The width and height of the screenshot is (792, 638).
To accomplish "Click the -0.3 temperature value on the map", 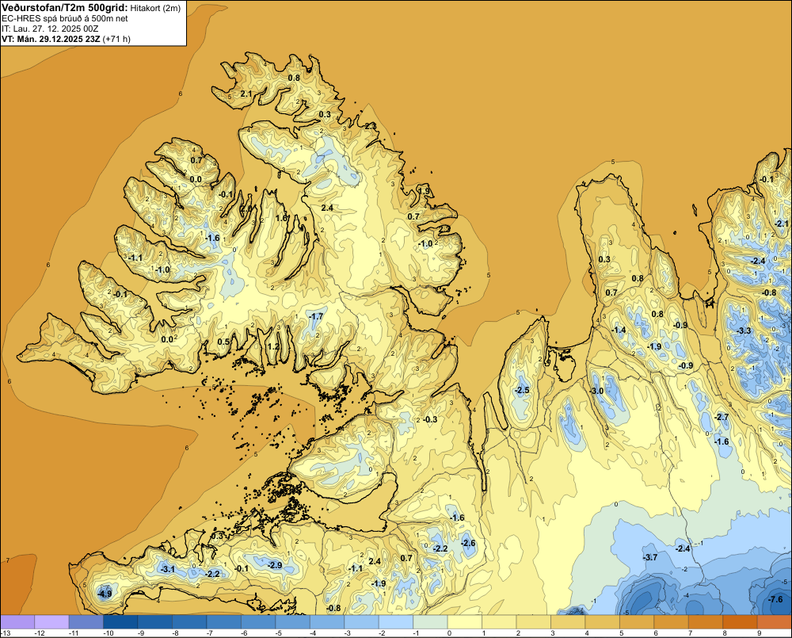I will click(430, 419).
